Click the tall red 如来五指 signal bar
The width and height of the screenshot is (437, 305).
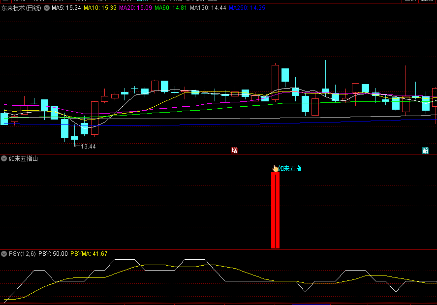pyautogui.click(x=276, y=210)
